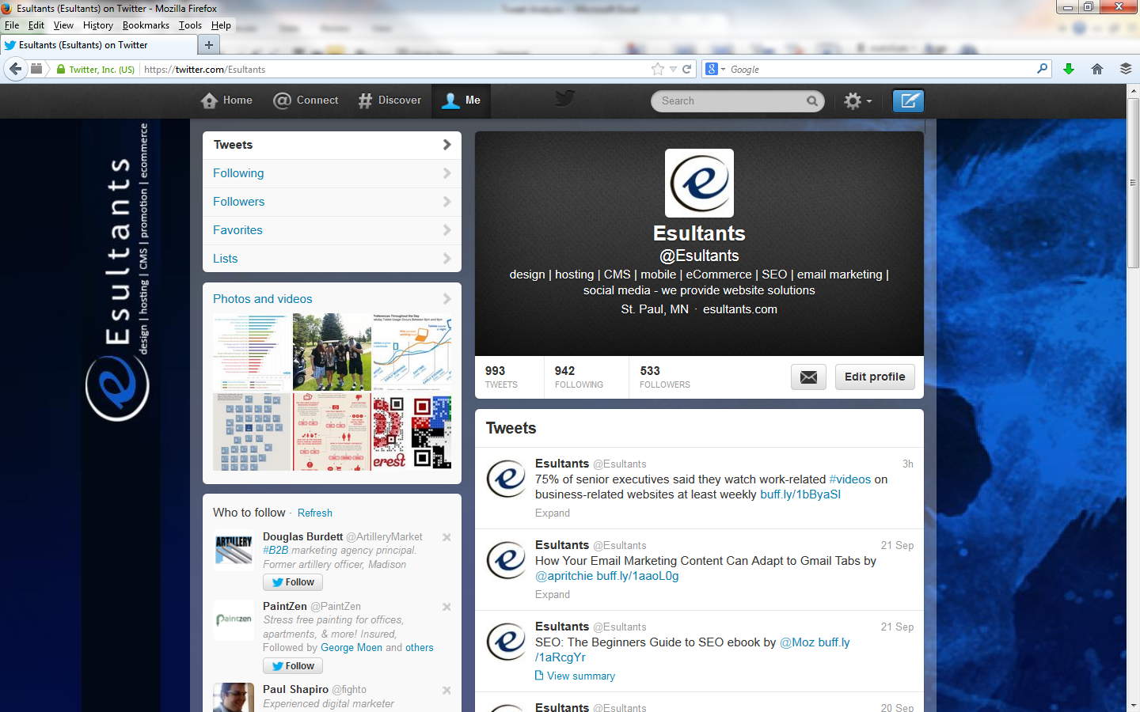1140x712 pixels.
Task: View summary of the SEO ebook tweet
Action: 576,676
